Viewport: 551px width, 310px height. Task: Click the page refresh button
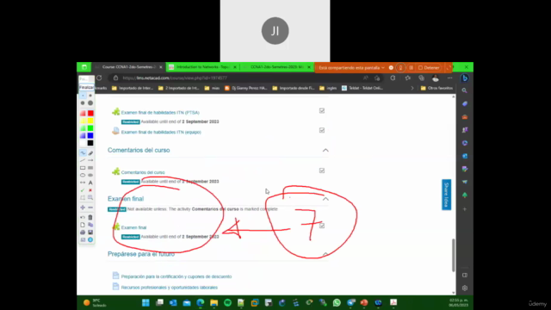coord(100,77)
